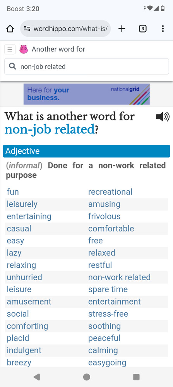This screenshot has height=387, width=173.
Task: Tap the wordhippo.com address bar
Action: 65,29
